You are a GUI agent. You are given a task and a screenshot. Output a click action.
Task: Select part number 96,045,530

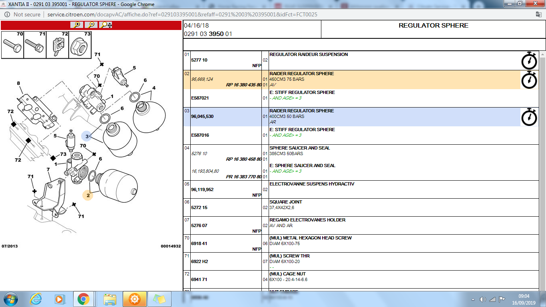tap(202, 116)
